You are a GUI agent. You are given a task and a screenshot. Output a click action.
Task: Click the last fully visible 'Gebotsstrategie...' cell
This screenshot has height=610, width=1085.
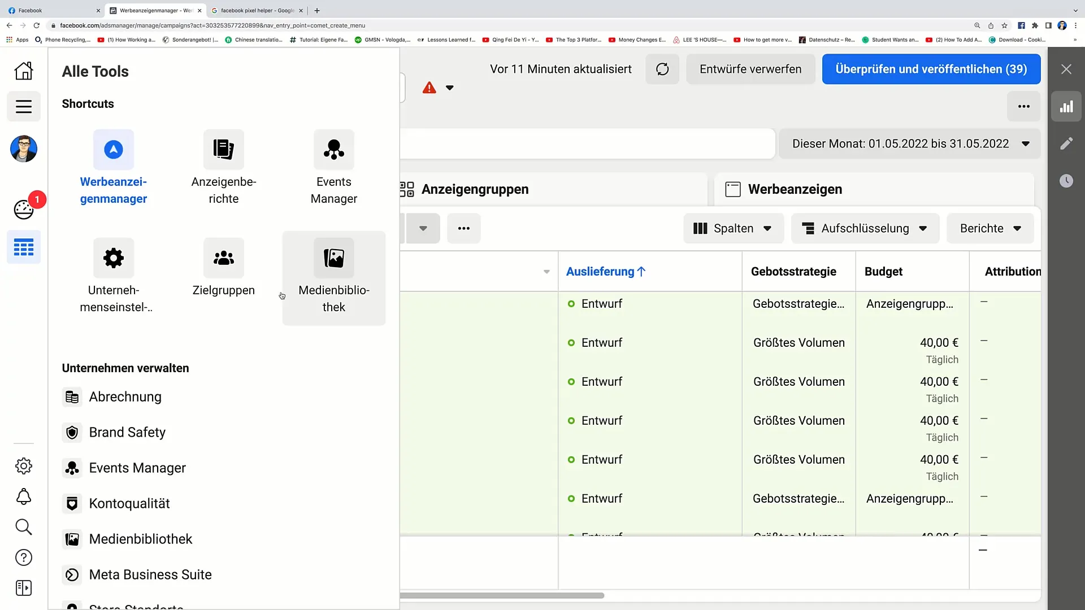click(798, 499)
